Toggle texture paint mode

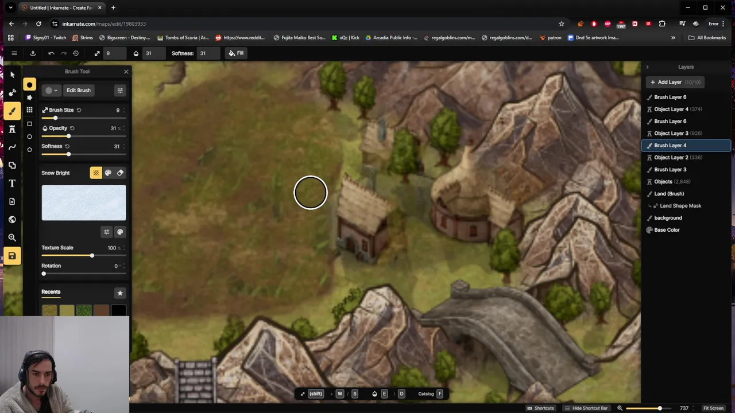(x=95, y=173)
